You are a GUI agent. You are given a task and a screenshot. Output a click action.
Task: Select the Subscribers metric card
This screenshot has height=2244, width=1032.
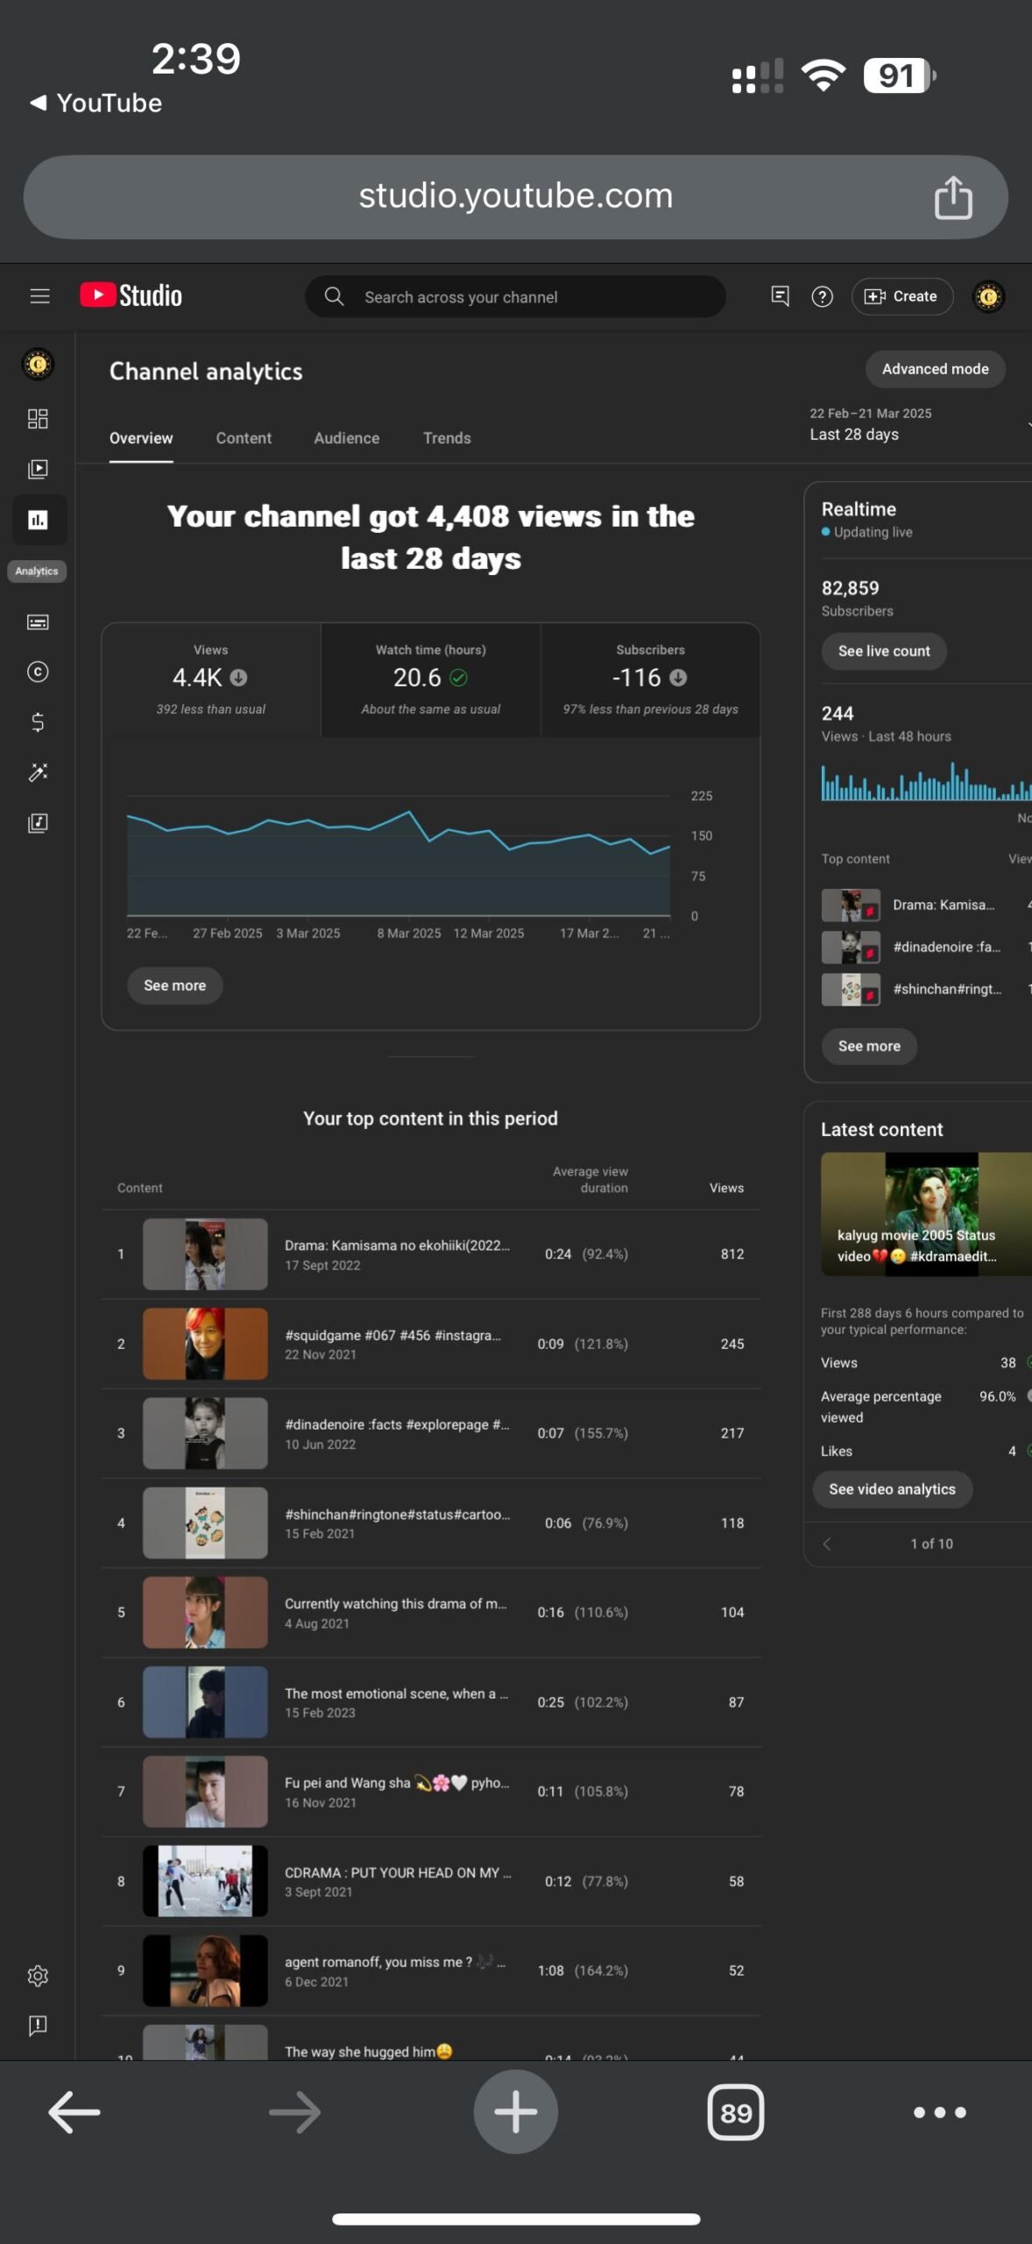point(650,679)
